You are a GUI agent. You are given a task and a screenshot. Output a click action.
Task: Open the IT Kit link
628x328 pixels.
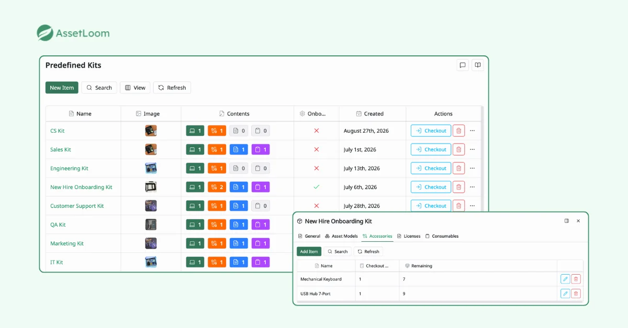coord(57,262)
